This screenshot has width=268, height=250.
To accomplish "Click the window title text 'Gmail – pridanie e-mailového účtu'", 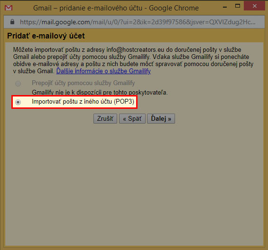I will coord(88,8).
